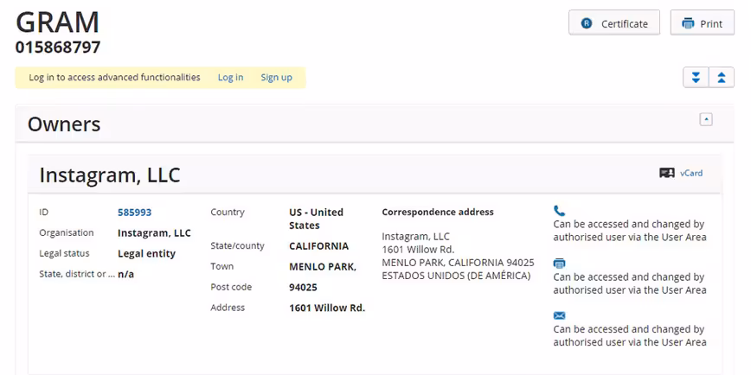
Task: Click the truncated State, district or ... label
Action: [77, 274]
